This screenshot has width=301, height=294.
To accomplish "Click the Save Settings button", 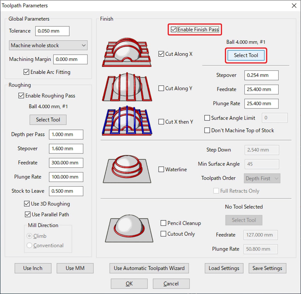I will pos(267,268).
